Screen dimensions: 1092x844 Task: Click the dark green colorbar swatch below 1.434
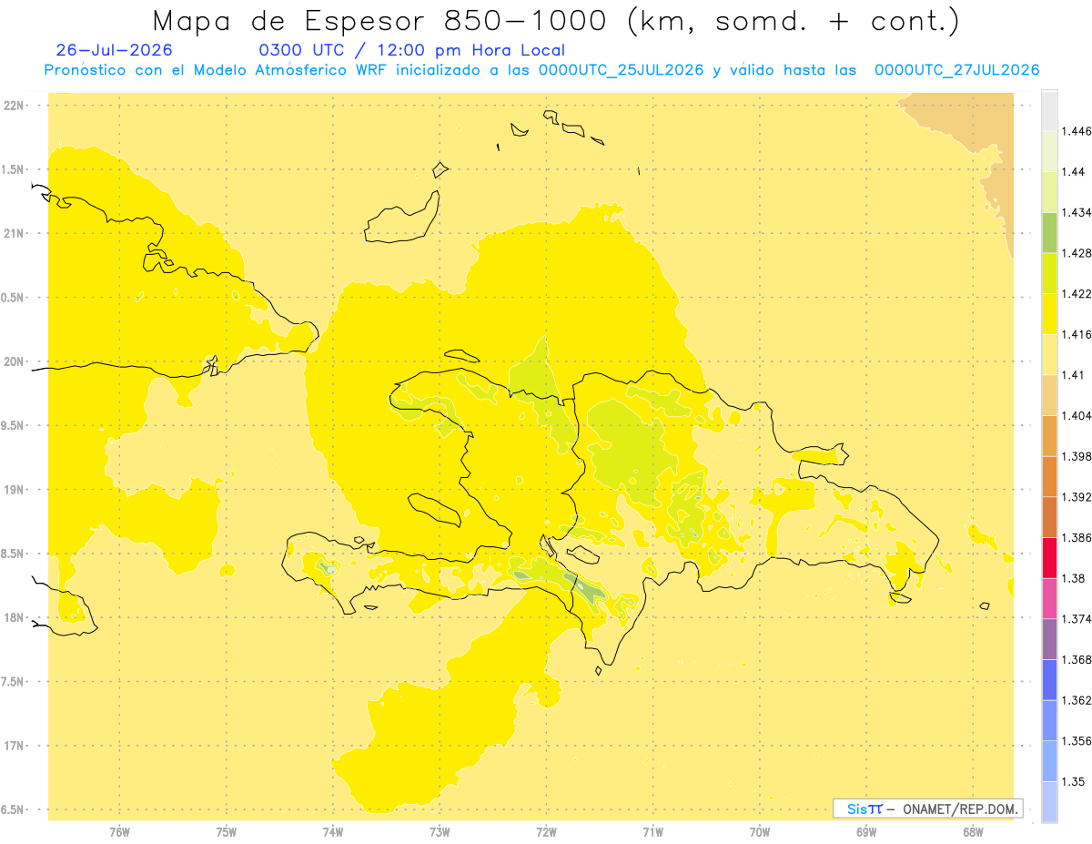point(1049,232)
